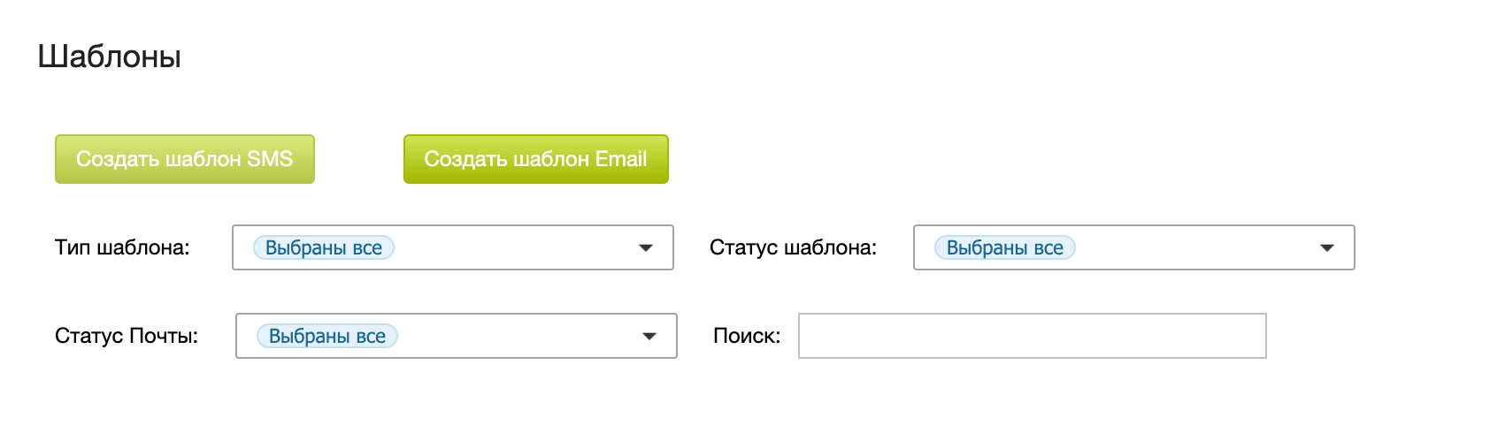
Task: Click the 'Статус Почты:' label
Action: [x=127, y=336]
